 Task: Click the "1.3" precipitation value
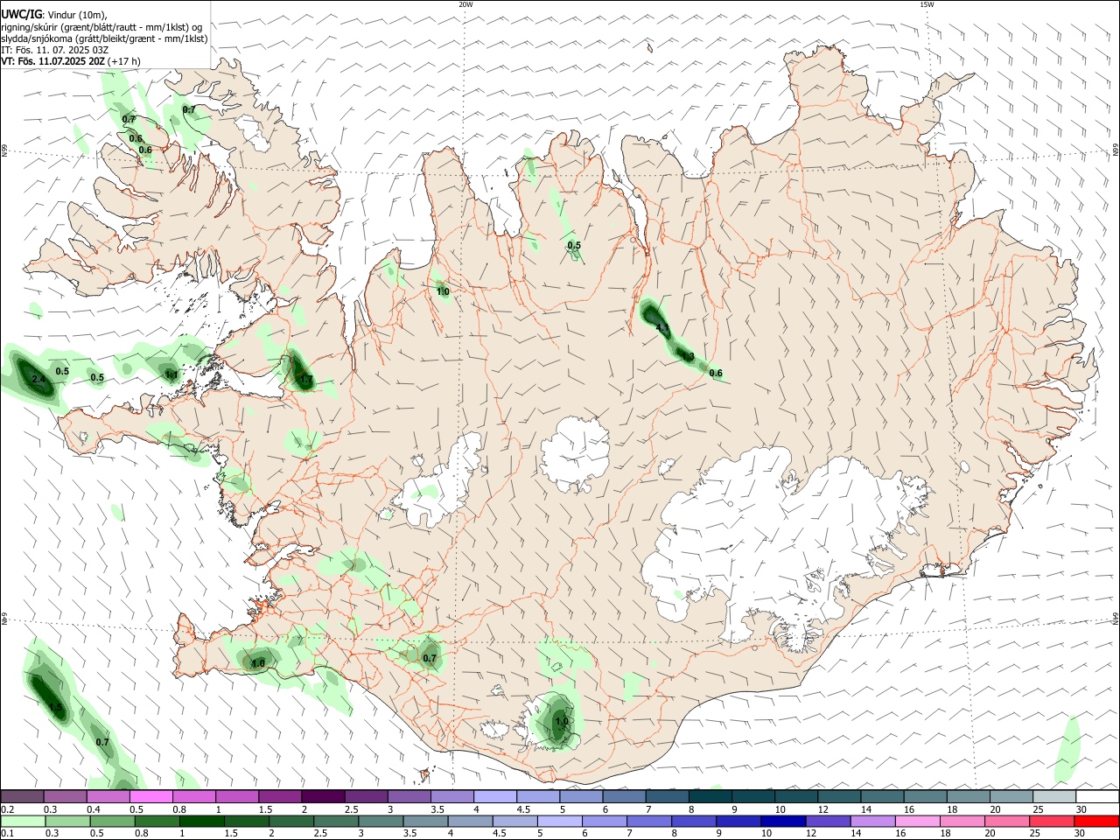[x=688, y=356]
